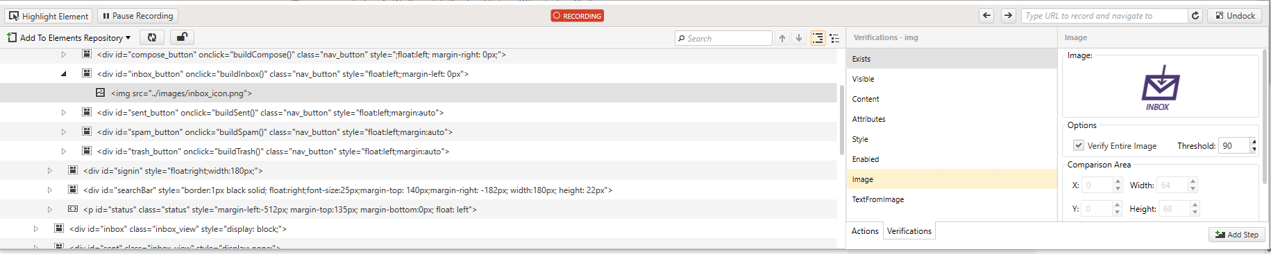Viewport: 1271px width, 254px height.
Task: Click the sent_button div element icon
Action: [87, 112]
